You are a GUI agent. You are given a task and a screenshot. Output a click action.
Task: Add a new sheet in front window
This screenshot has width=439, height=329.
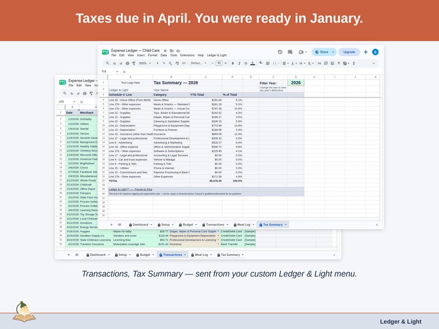point(112,225)
